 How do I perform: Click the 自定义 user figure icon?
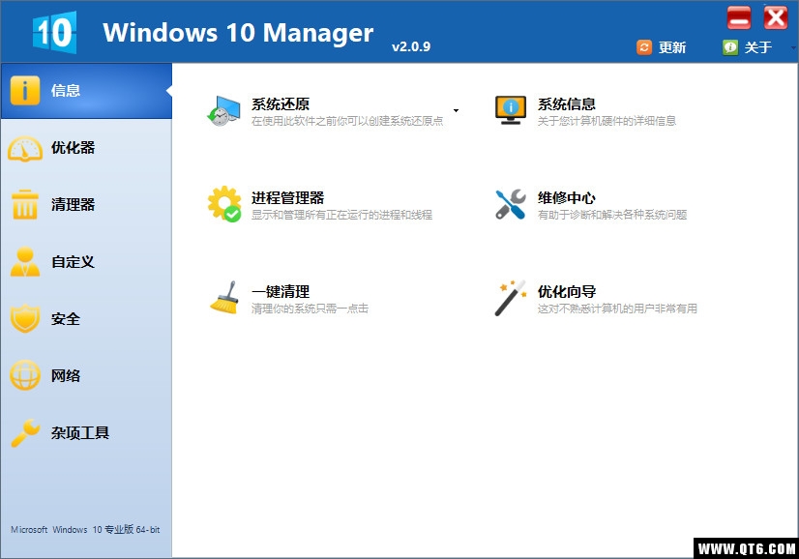[24, 262]
